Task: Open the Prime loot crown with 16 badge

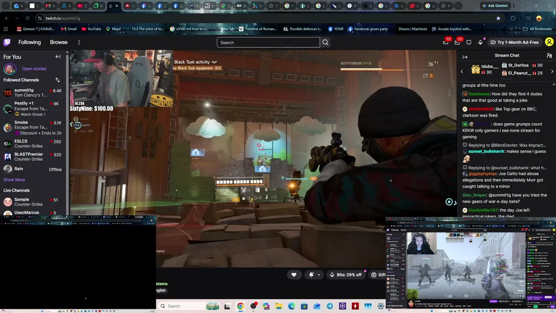Action: 446,42
